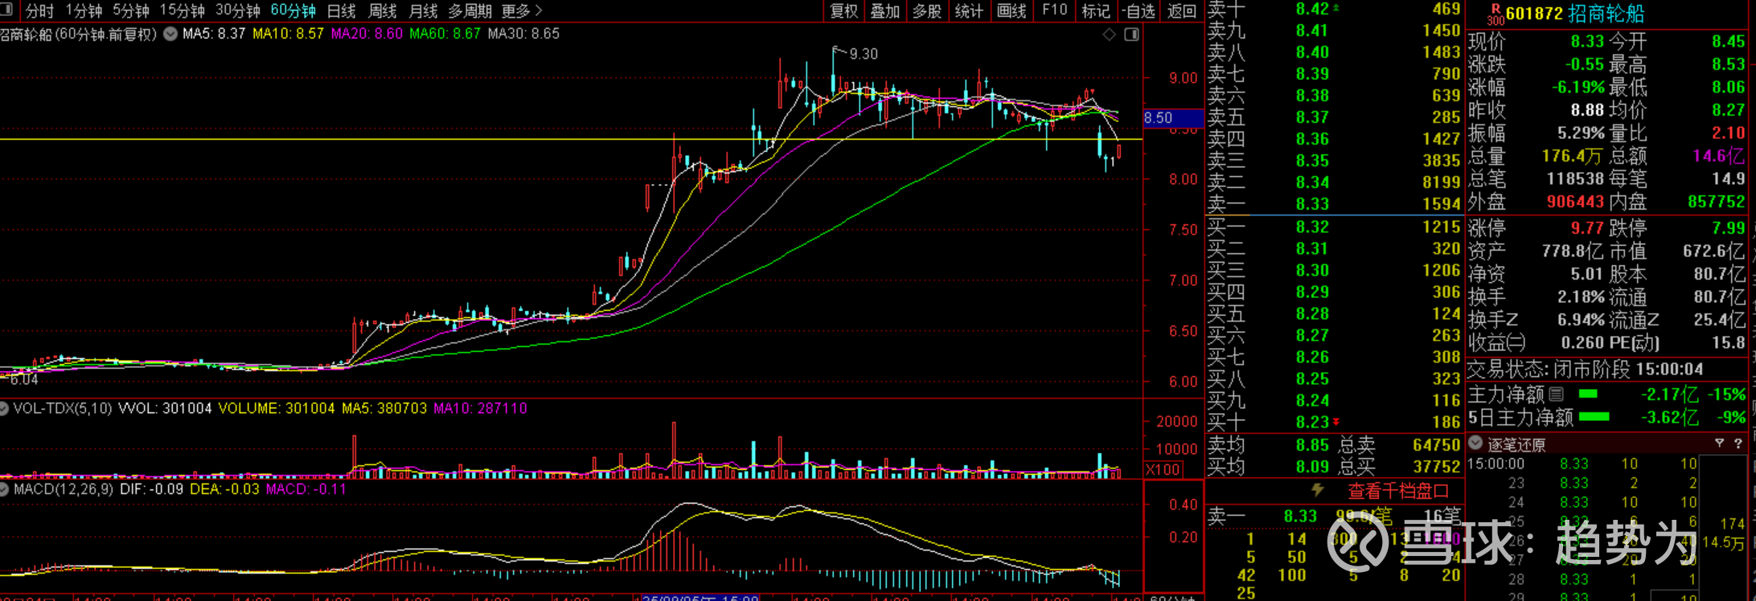Click the diamond icon in the main chart header
The image size is (1756, 601).
[1109, 34]
